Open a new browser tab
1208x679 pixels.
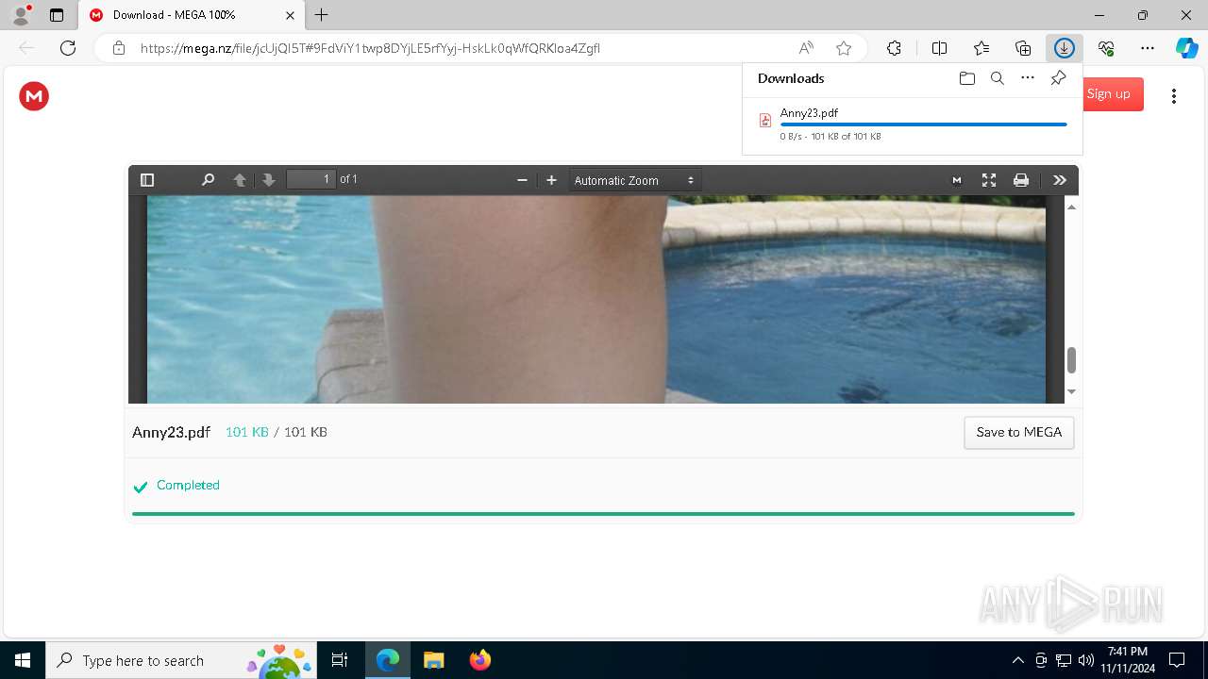pos(322,15)
